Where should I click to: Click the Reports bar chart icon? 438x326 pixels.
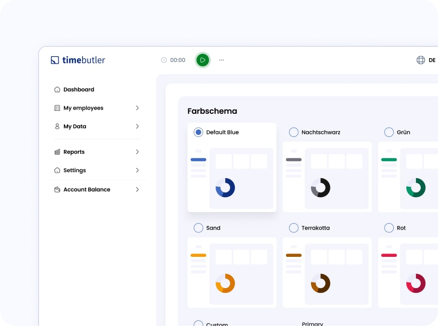point(57,152)
